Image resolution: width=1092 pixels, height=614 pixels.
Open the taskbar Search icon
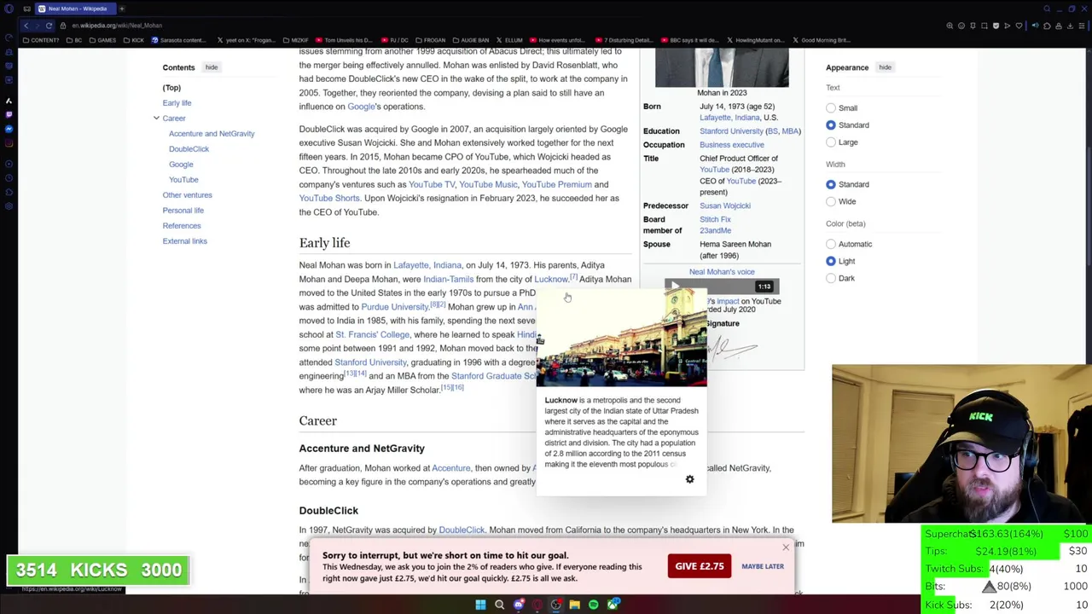499,605
